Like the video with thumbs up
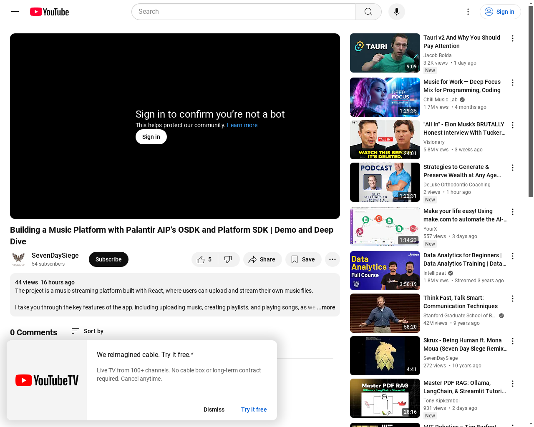The image size is (534, 427). click(204, 259)
